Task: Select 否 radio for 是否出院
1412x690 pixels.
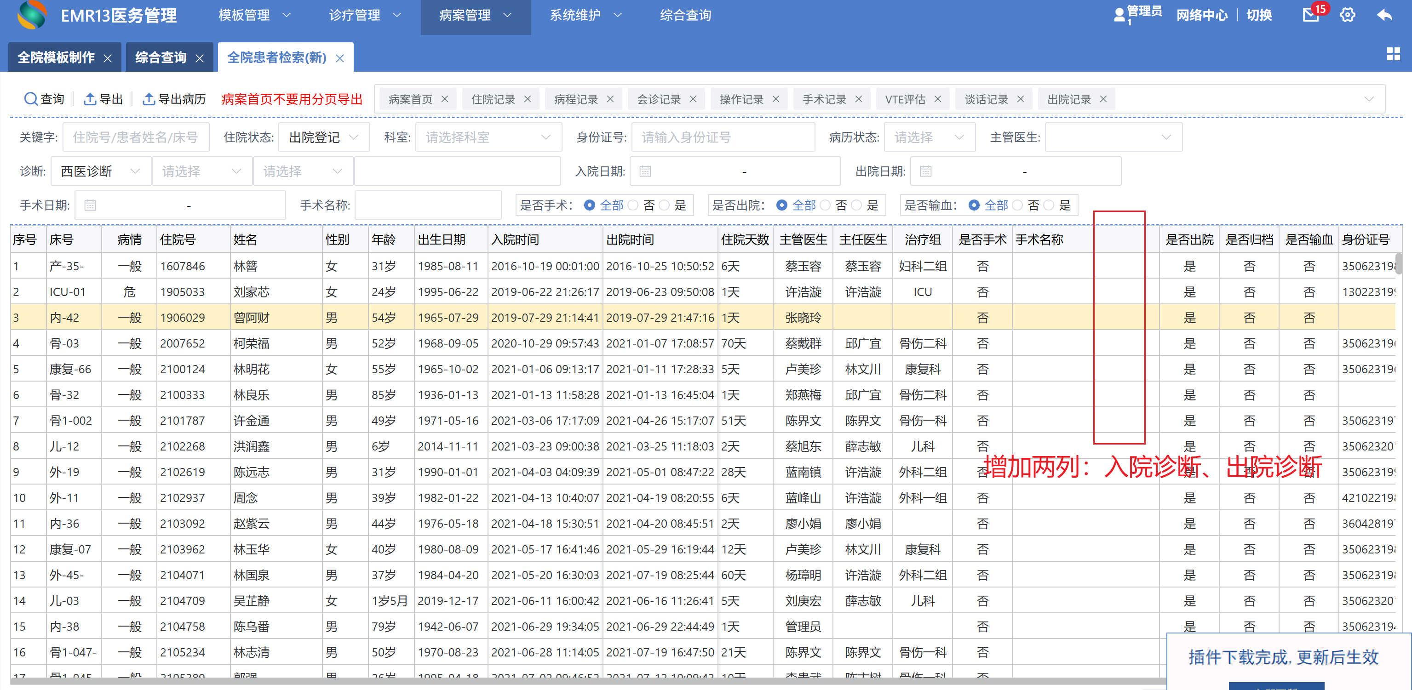Action: 826,205
